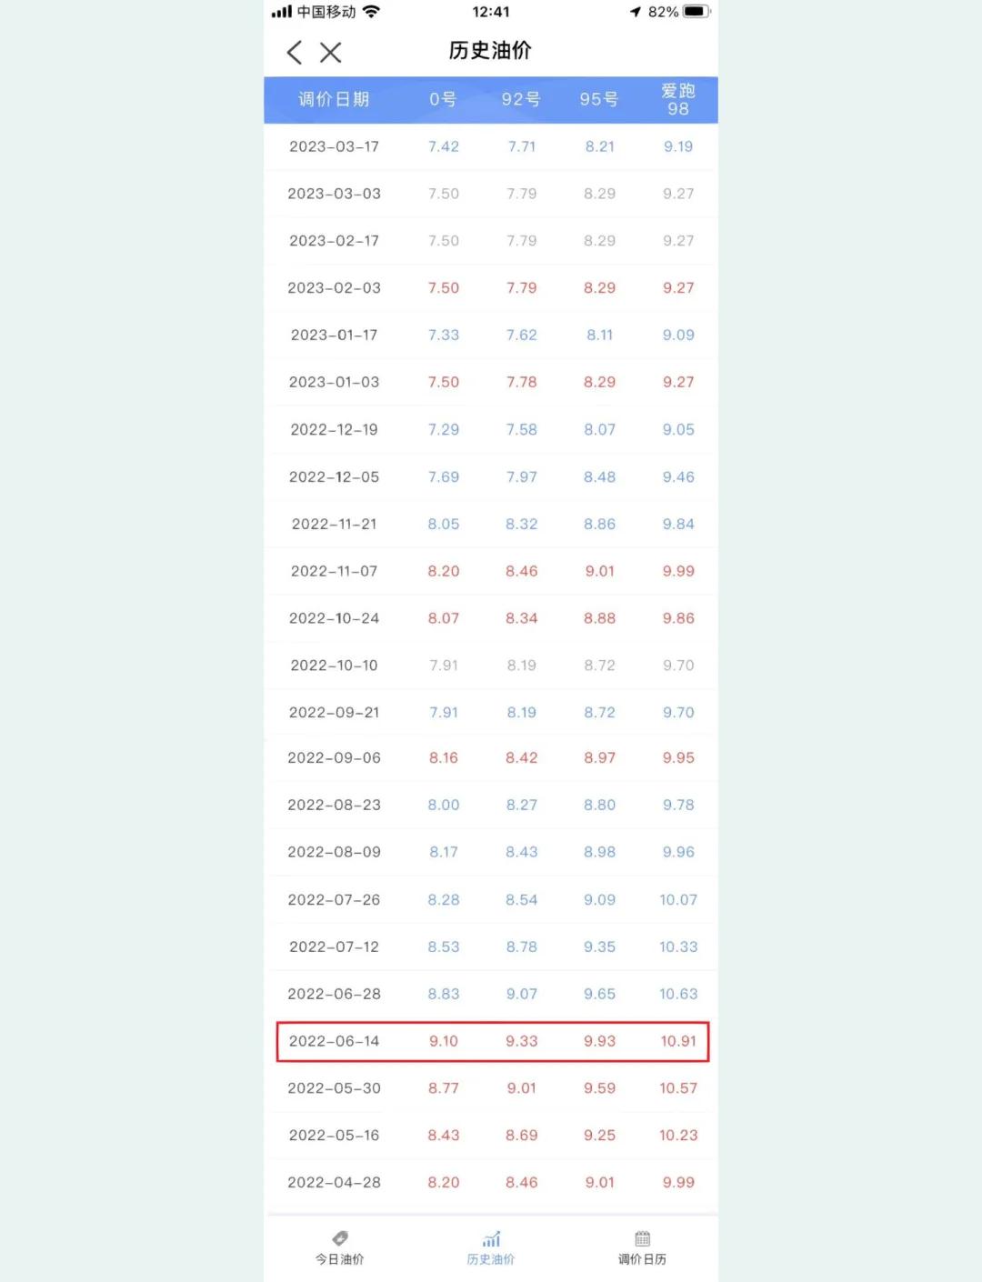
Task: Tap the battery indicator icon
Action: click(696, 12)
